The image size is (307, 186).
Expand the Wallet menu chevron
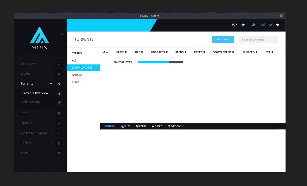click(51, 74)
